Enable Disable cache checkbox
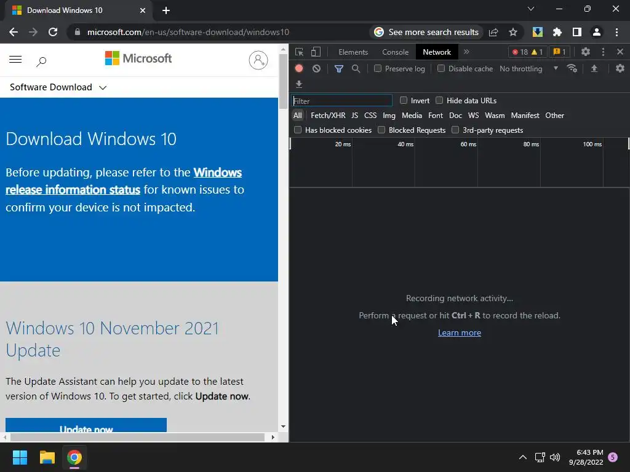This screenshot has height=472, width=630. [441, 69]
